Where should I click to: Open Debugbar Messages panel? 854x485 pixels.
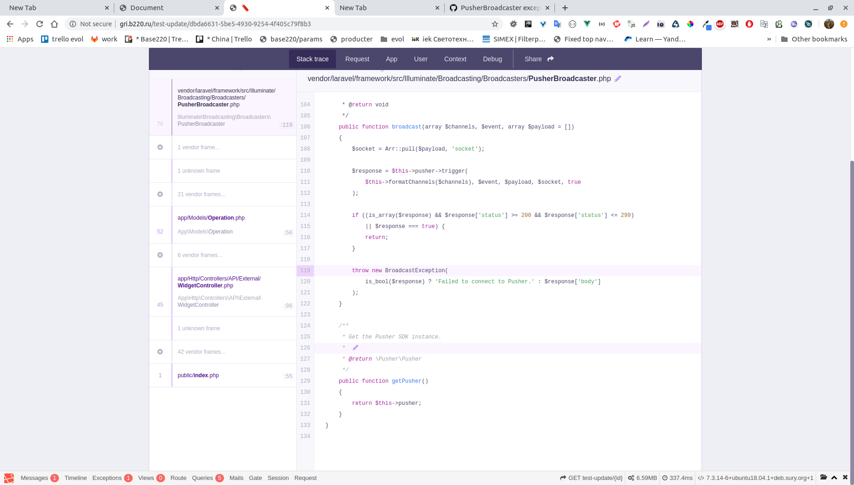pyautogui.click(x=39, y=478)
